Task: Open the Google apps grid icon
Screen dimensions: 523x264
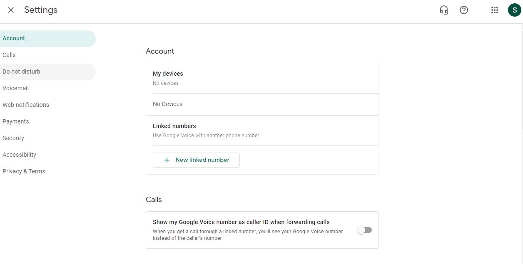Action: 495,10
